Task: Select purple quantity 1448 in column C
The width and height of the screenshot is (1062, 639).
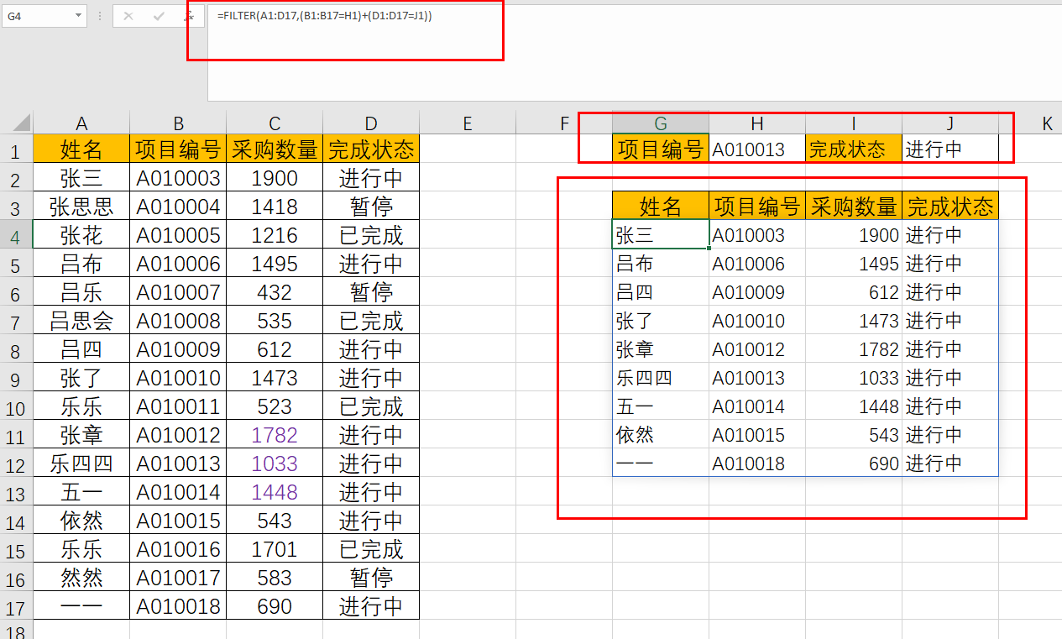Action: point(275,492)
